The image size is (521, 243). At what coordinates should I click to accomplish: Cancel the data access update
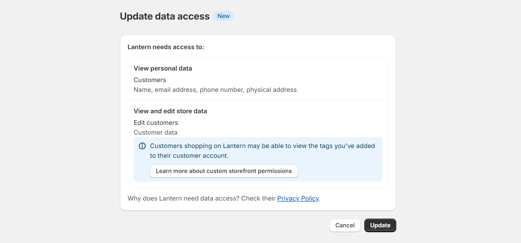coord(345,225)
